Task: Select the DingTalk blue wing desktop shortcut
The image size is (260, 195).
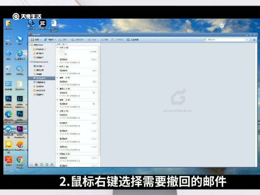Action: tap(20, 40)
